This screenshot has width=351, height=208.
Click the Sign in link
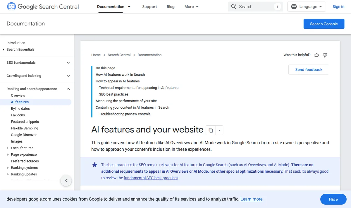[338, 6]
